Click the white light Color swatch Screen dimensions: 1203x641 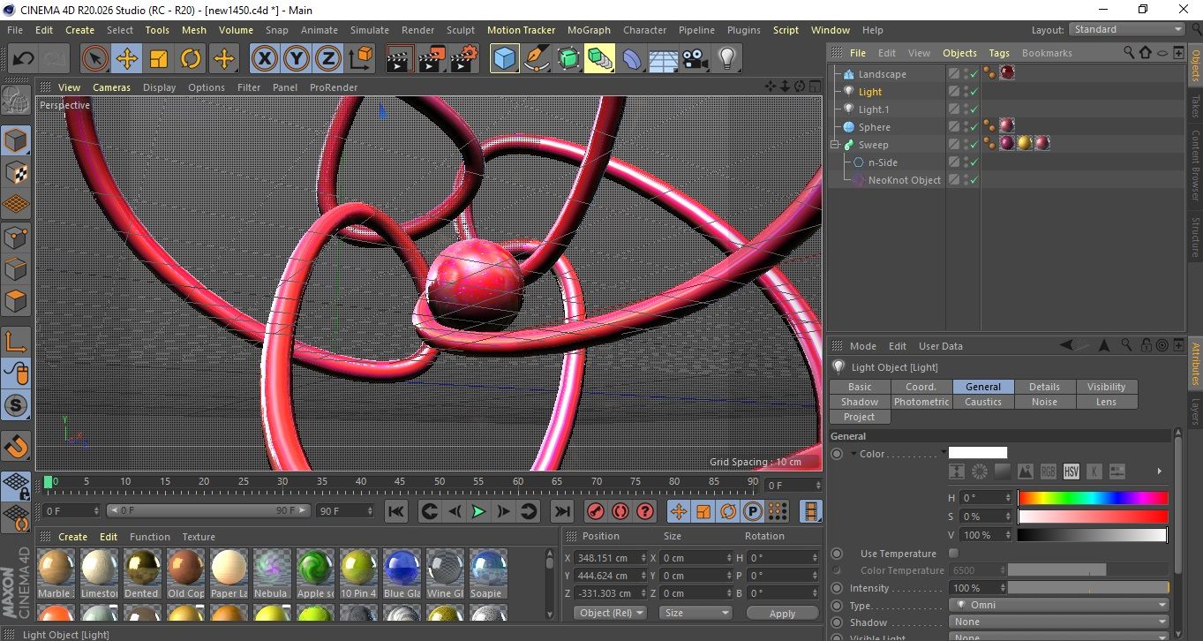pos(977,453)
